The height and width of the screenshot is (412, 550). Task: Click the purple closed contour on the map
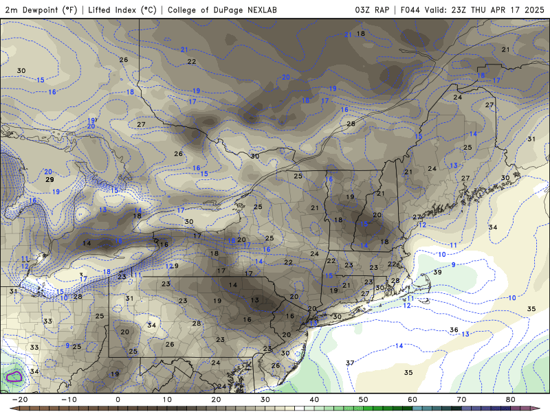pos(14,377)
